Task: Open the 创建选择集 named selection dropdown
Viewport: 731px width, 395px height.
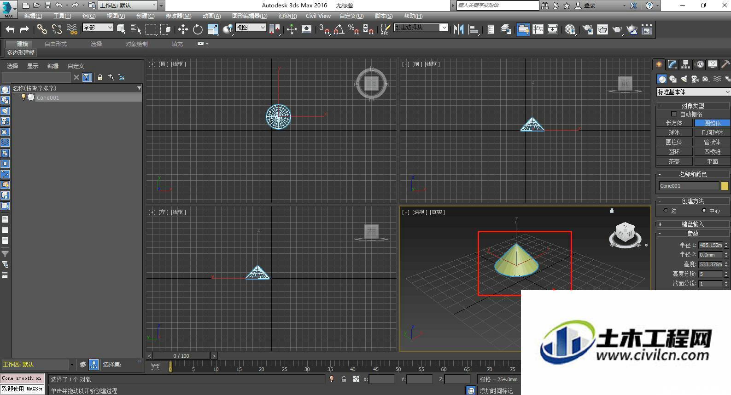Action: tap(421, 28)
